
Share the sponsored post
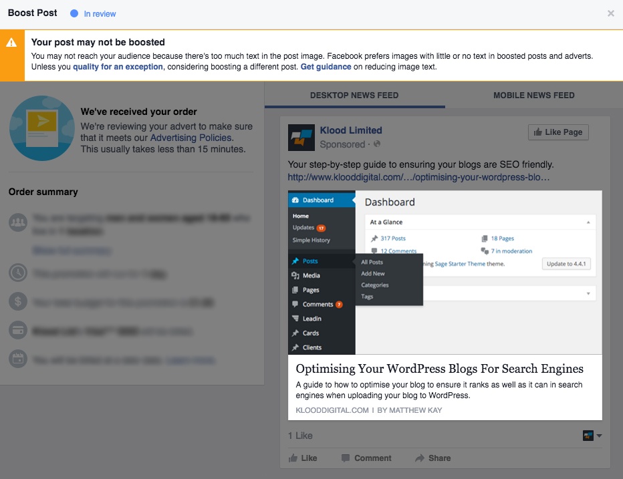432,458
